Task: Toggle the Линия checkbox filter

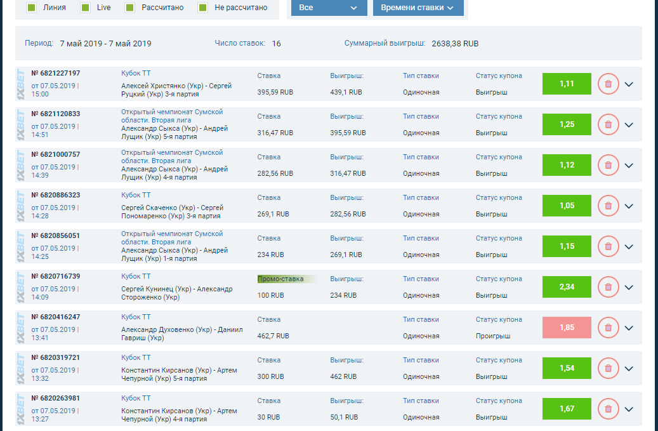Action: click(31, 8)
